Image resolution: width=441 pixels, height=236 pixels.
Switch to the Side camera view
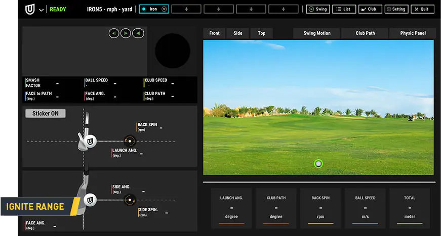[238, 33]
